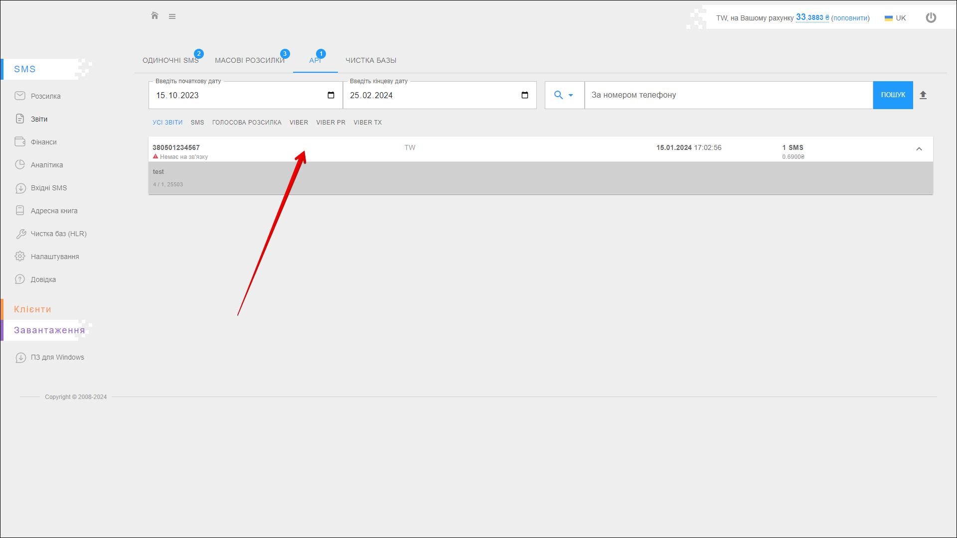Open ПЗ для Windows download
The width and height of the screenshot is (957, 538).
click(57, 357)
